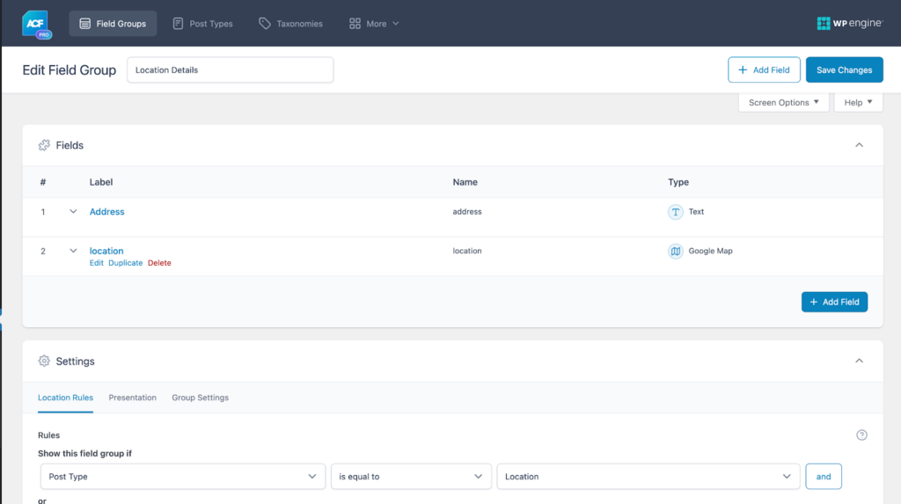This screenshot has width=901, height=504.
Task: Click the WP Engine logo
Action: 848,24
